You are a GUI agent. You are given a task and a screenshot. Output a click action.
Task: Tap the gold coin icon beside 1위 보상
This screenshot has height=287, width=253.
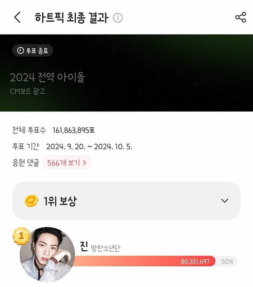[x=32, y=201]
